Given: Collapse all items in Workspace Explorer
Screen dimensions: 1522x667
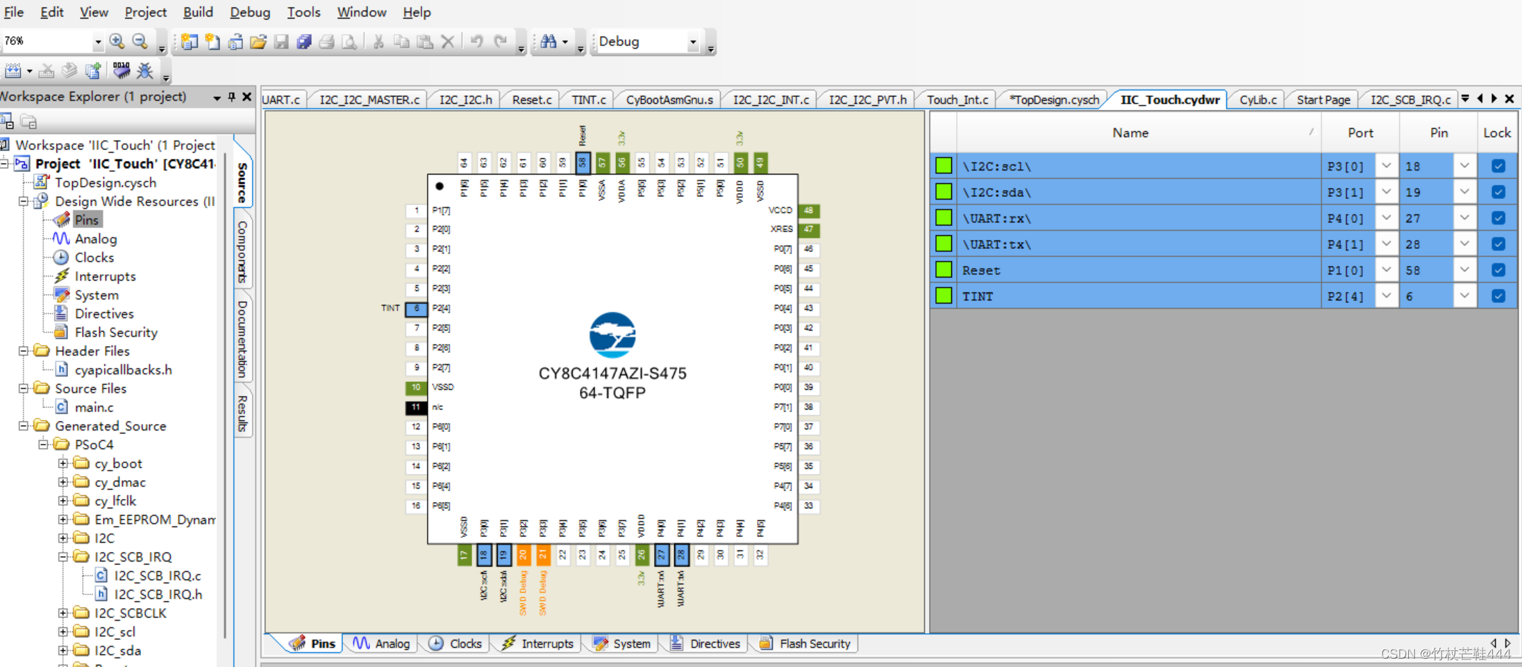Looking at the screenshot, I should coord(8,121).
